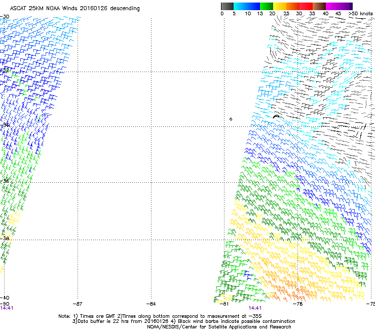Click the '-36' latitude axis label
Image resolution: width=375 pixels, height=330 pixels.
5,181
